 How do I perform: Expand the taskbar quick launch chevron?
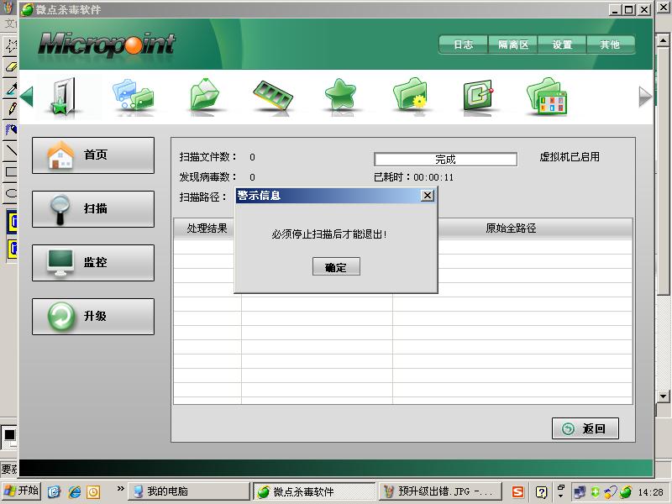coord(120,491)
